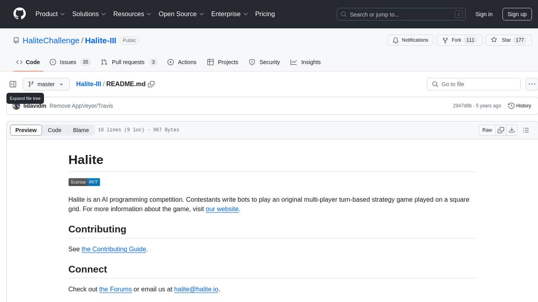This screenshot has width=538, height=302.
Task: Open the more file actions menu
Action: click(x=532, y=84)
